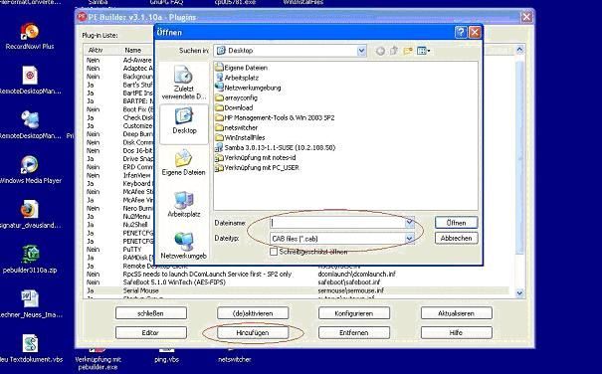This screenshot has height=374, width=602.
Task: Expand the Dateiname dropdown arrow
Action: pyautogui.click(x=410, y=223)
